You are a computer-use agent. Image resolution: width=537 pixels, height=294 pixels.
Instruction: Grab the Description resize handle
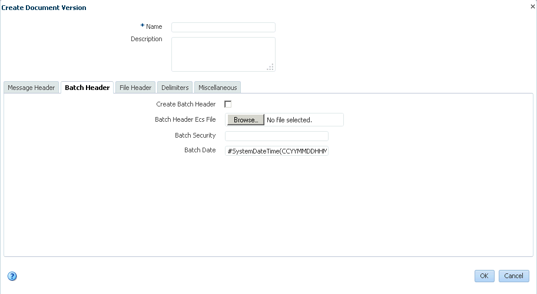[x=270, y=67]
